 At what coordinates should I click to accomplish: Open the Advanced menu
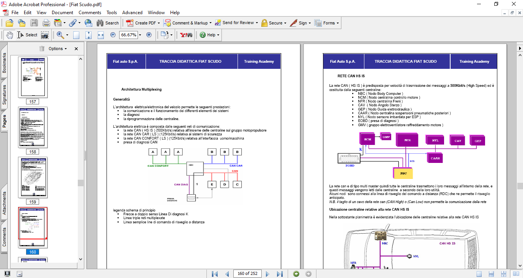[132, 13]
